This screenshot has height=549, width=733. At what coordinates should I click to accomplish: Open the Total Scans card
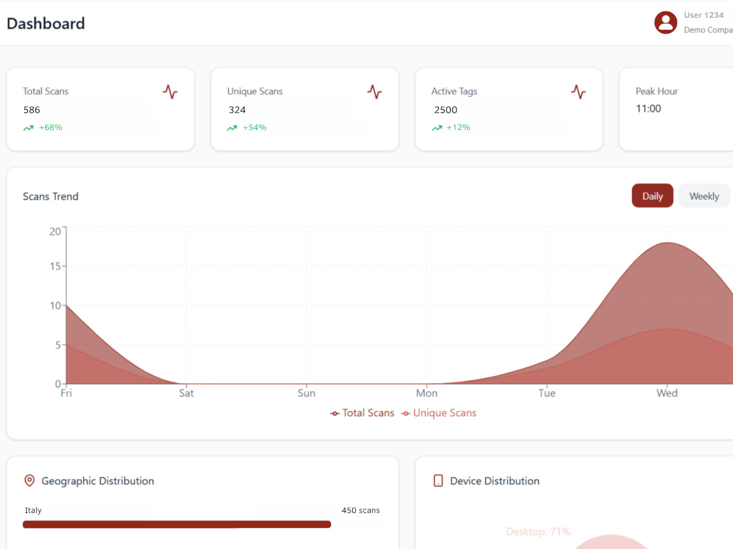[x=100, y=109]
